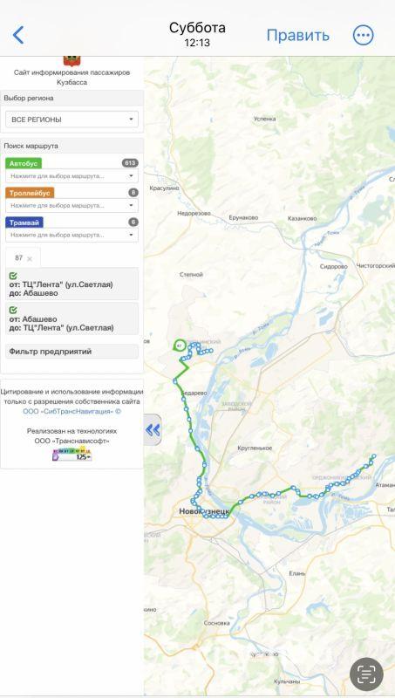Tap the scan text icon

pos(366,674)
